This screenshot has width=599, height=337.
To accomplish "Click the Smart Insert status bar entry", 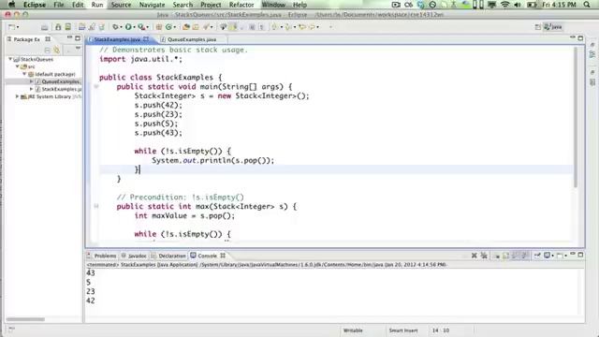I will tap(403, 330).
